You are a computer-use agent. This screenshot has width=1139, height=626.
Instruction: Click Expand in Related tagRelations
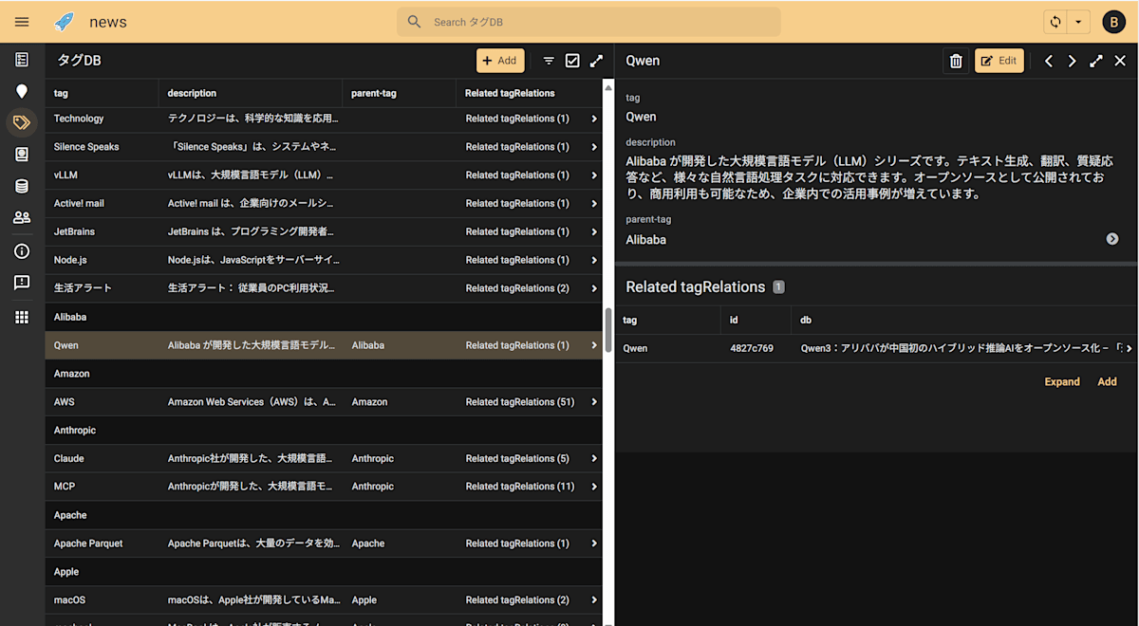1062,381
